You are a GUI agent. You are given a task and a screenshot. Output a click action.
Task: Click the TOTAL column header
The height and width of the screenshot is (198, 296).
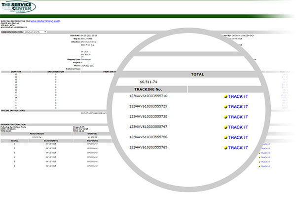(x=197, y=74)
